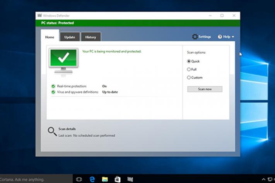Click the magnifying glass Scan details icon
The width and height of the screenshot is (275, 183).
(x=52, y=132)
